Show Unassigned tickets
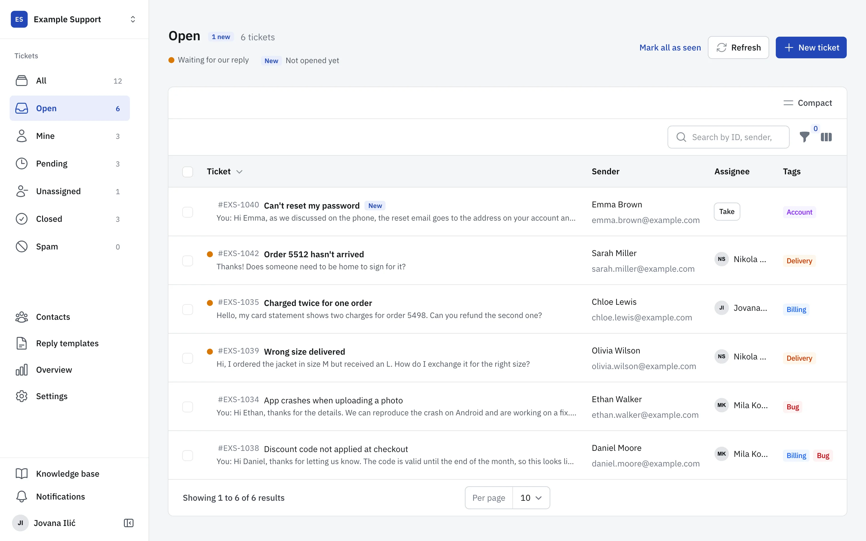Viewport: 866px width, 541px height. tap(70, 191)
